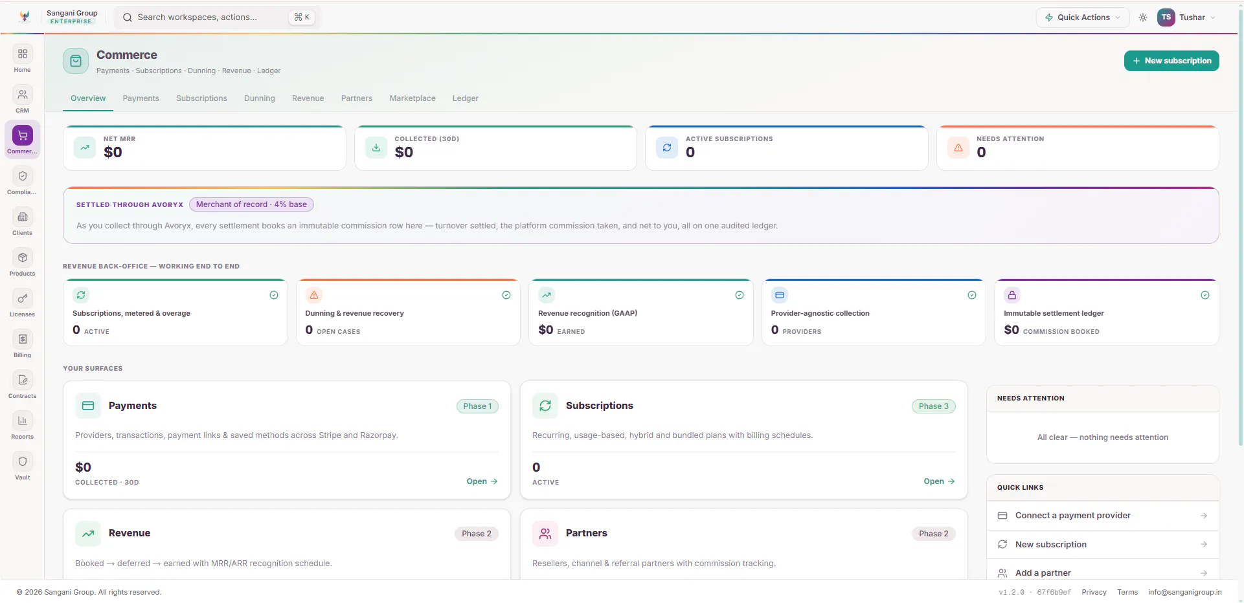Image resolution: width=1244 pixels, height=603 pixels.
Task: Click the Commerce bag header icon
Action: [76, 61]
